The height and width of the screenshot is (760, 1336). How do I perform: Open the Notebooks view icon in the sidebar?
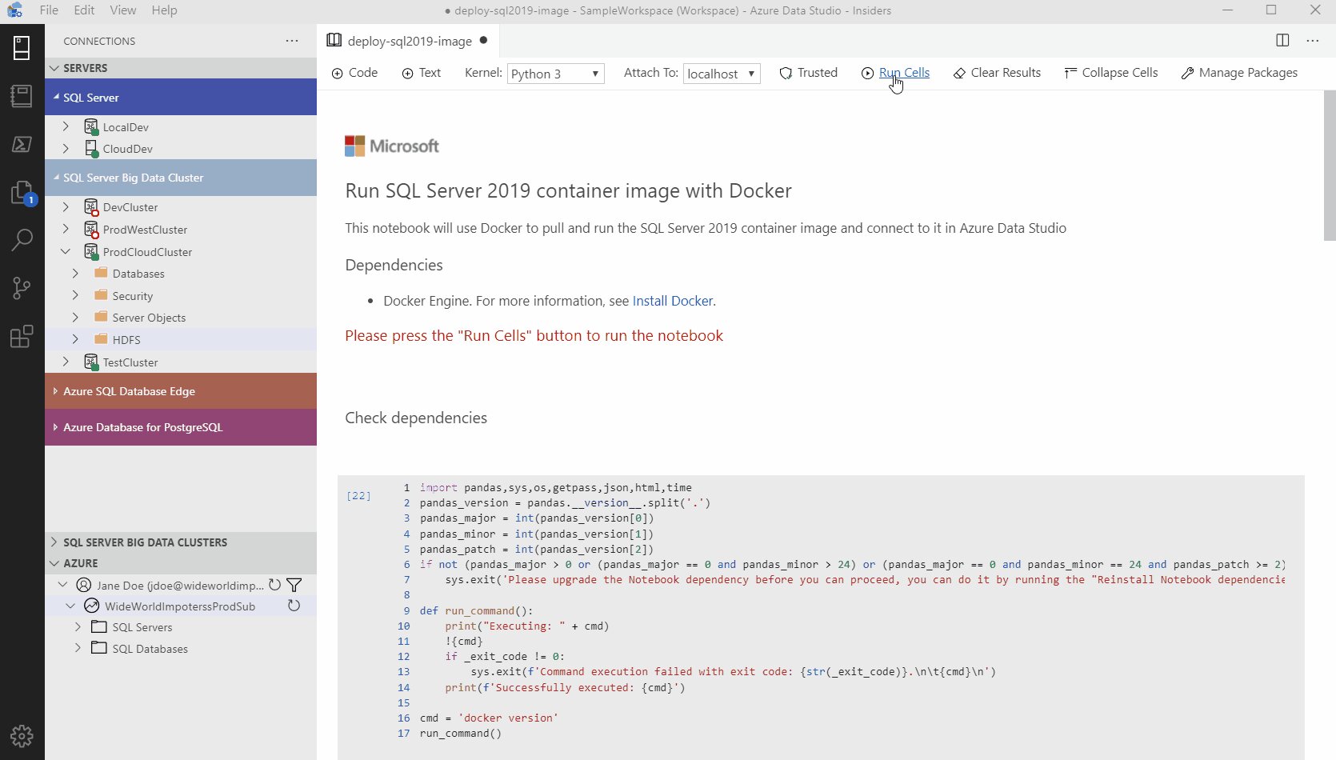[22, 96]
